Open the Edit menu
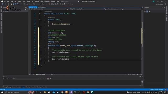168x94 pixels. [x=8, y=1]
